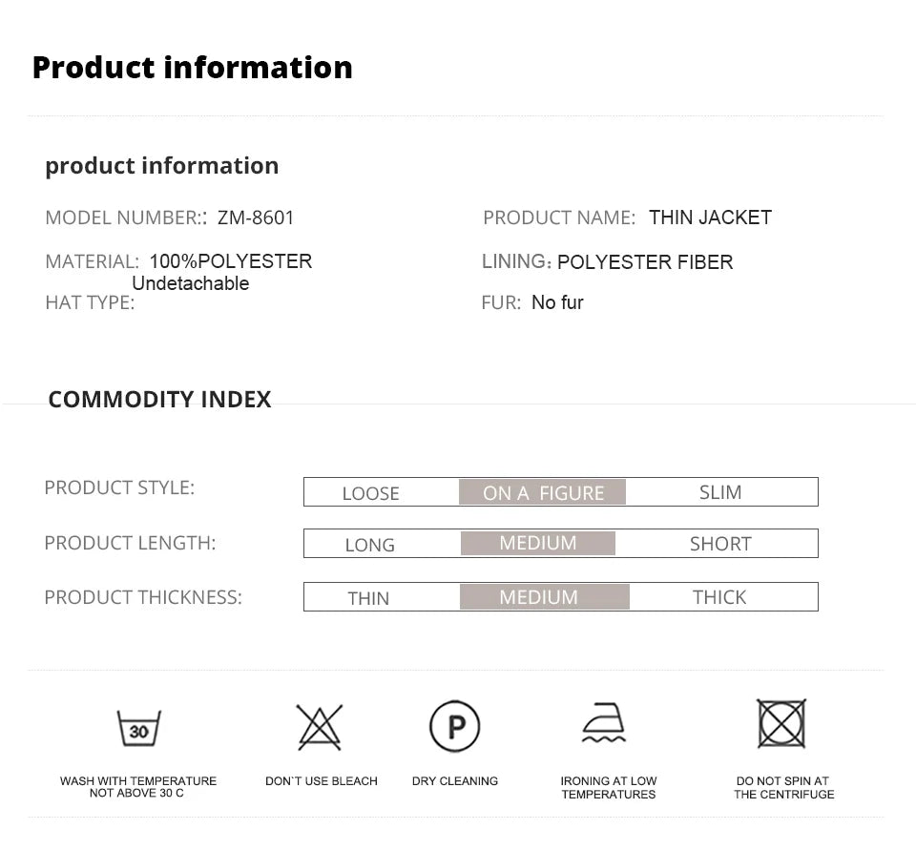The width and height of the screenshot is (916, 850).
Task: Choose the SLIM product style option
Action: [720, 492]
